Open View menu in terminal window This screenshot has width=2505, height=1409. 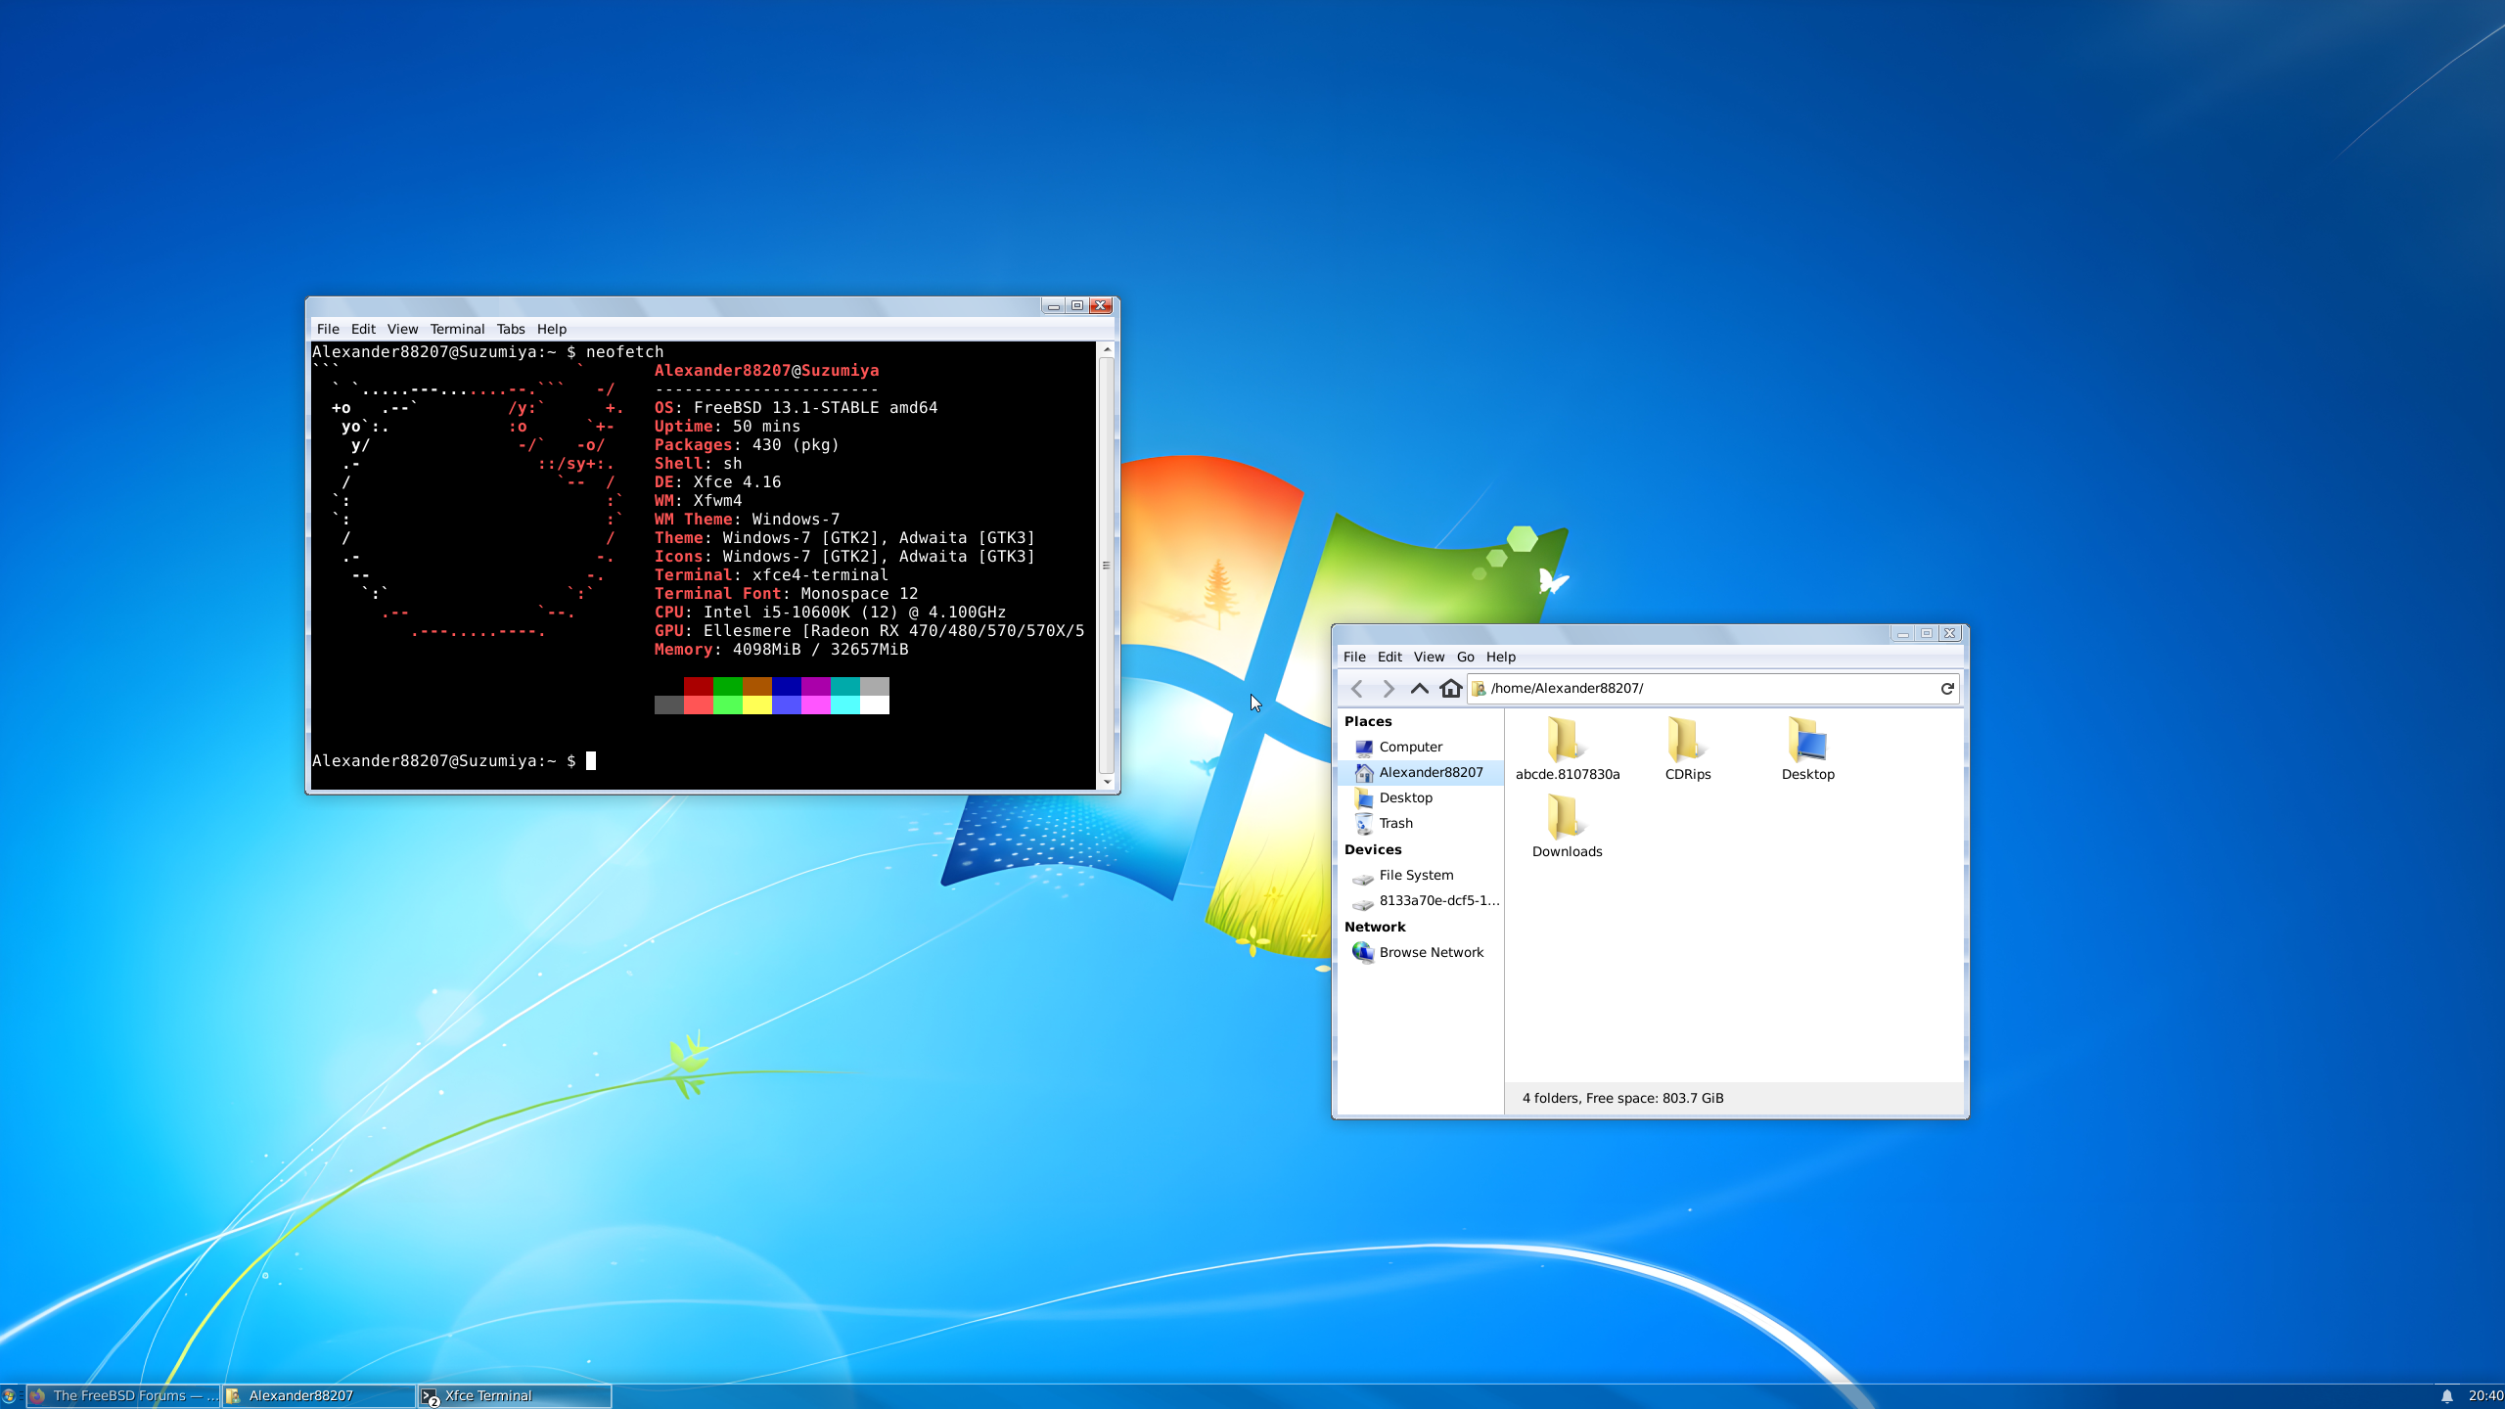[402, 330]
